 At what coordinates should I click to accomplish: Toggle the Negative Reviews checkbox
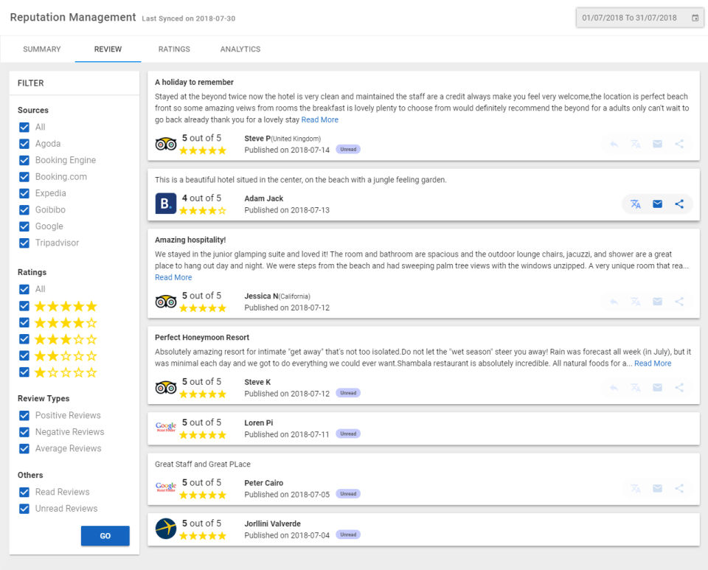tap(24, 432)
